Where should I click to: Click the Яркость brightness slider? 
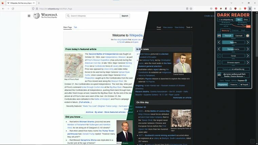(233, 42)
